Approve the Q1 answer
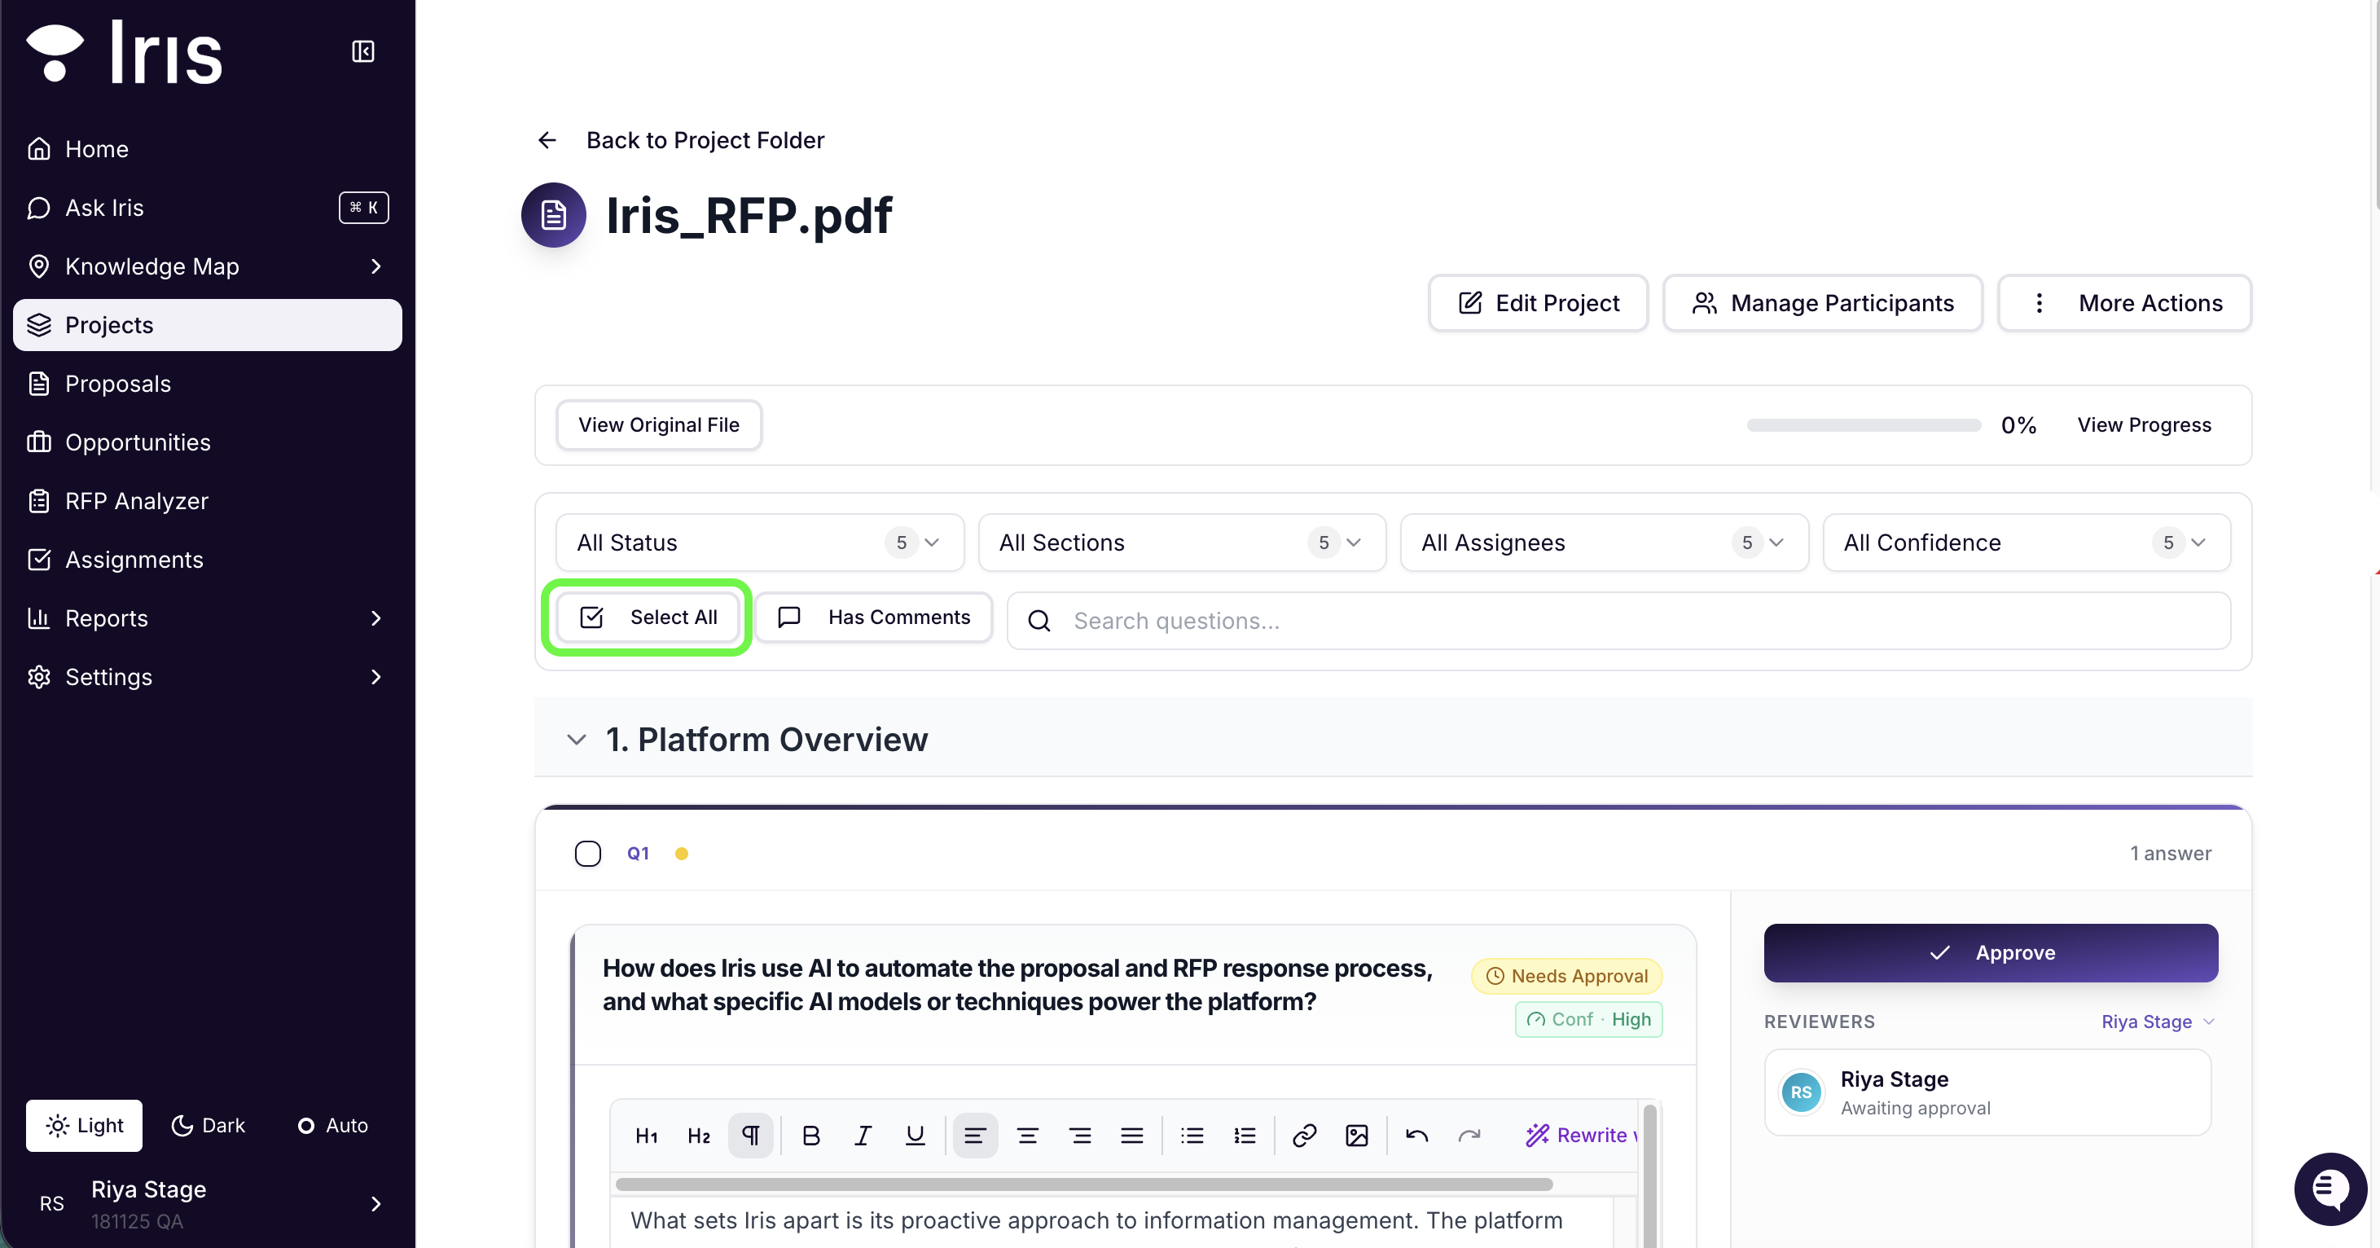The width and height of the screenshot is (2380, 1248). (1991, 952)
